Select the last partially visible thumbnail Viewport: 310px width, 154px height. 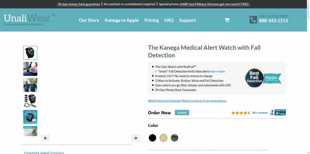click(x=30, y=131)
